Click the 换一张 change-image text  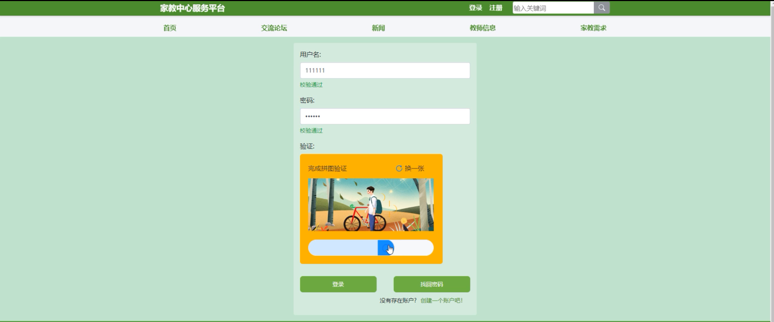coord(415,169)
